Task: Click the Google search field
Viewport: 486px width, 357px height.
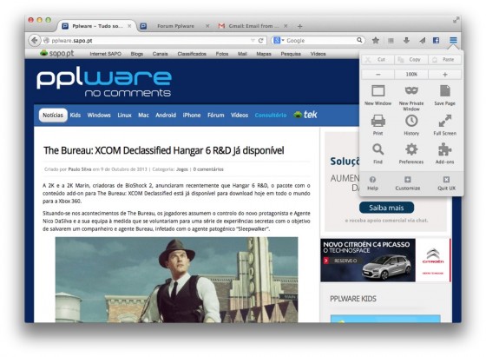Action: click(319, 40)
